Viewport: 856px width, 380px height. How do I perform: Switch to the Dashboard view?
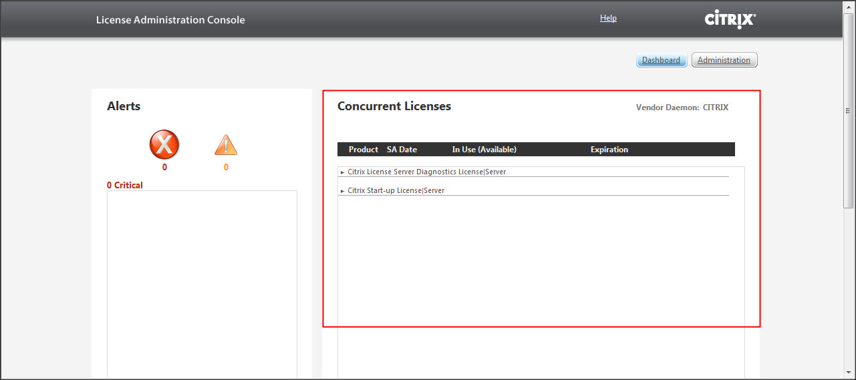click(x=661, y=60)
